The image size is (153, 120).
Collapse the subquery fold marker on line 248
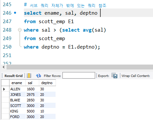[20, 30]
